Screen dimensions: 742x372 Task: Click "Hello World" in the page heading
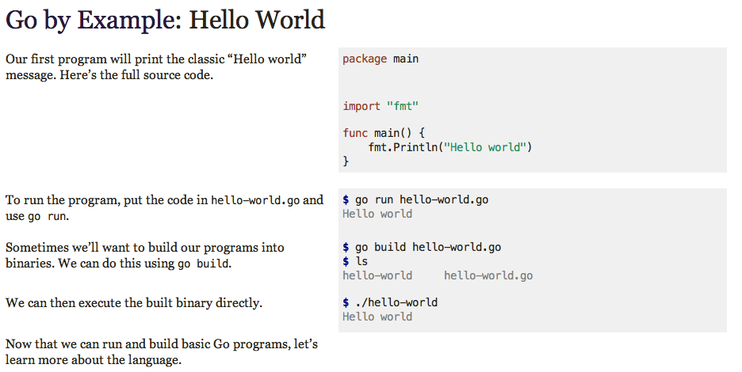(257, 20)
